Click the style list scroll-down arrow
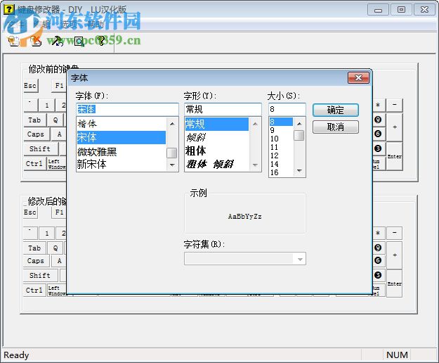 click(255, 165)
